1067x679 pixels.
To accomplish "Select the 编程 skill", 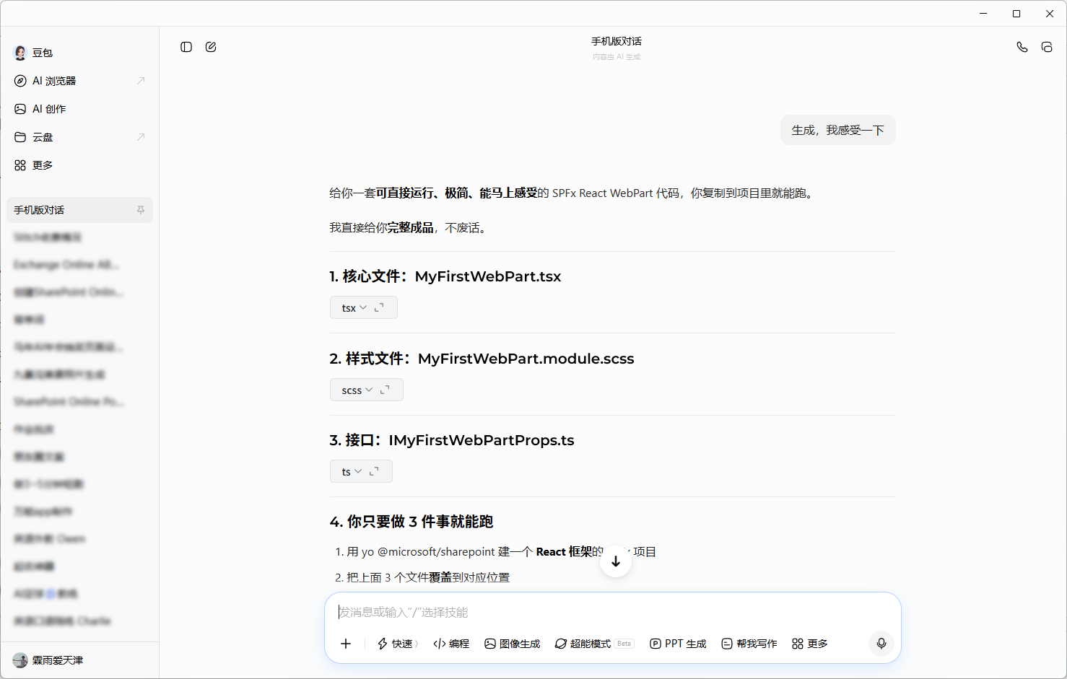I will 451,644.
